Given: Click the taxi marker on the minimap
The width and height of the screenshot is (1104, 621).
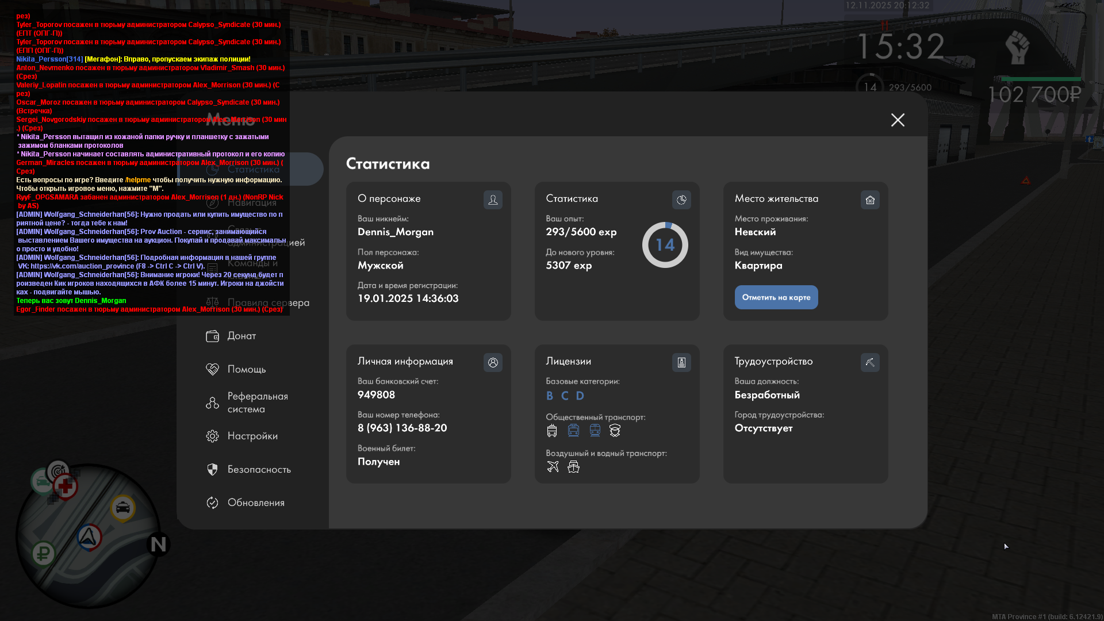Looking at the screenshot, I should [122, 508].
